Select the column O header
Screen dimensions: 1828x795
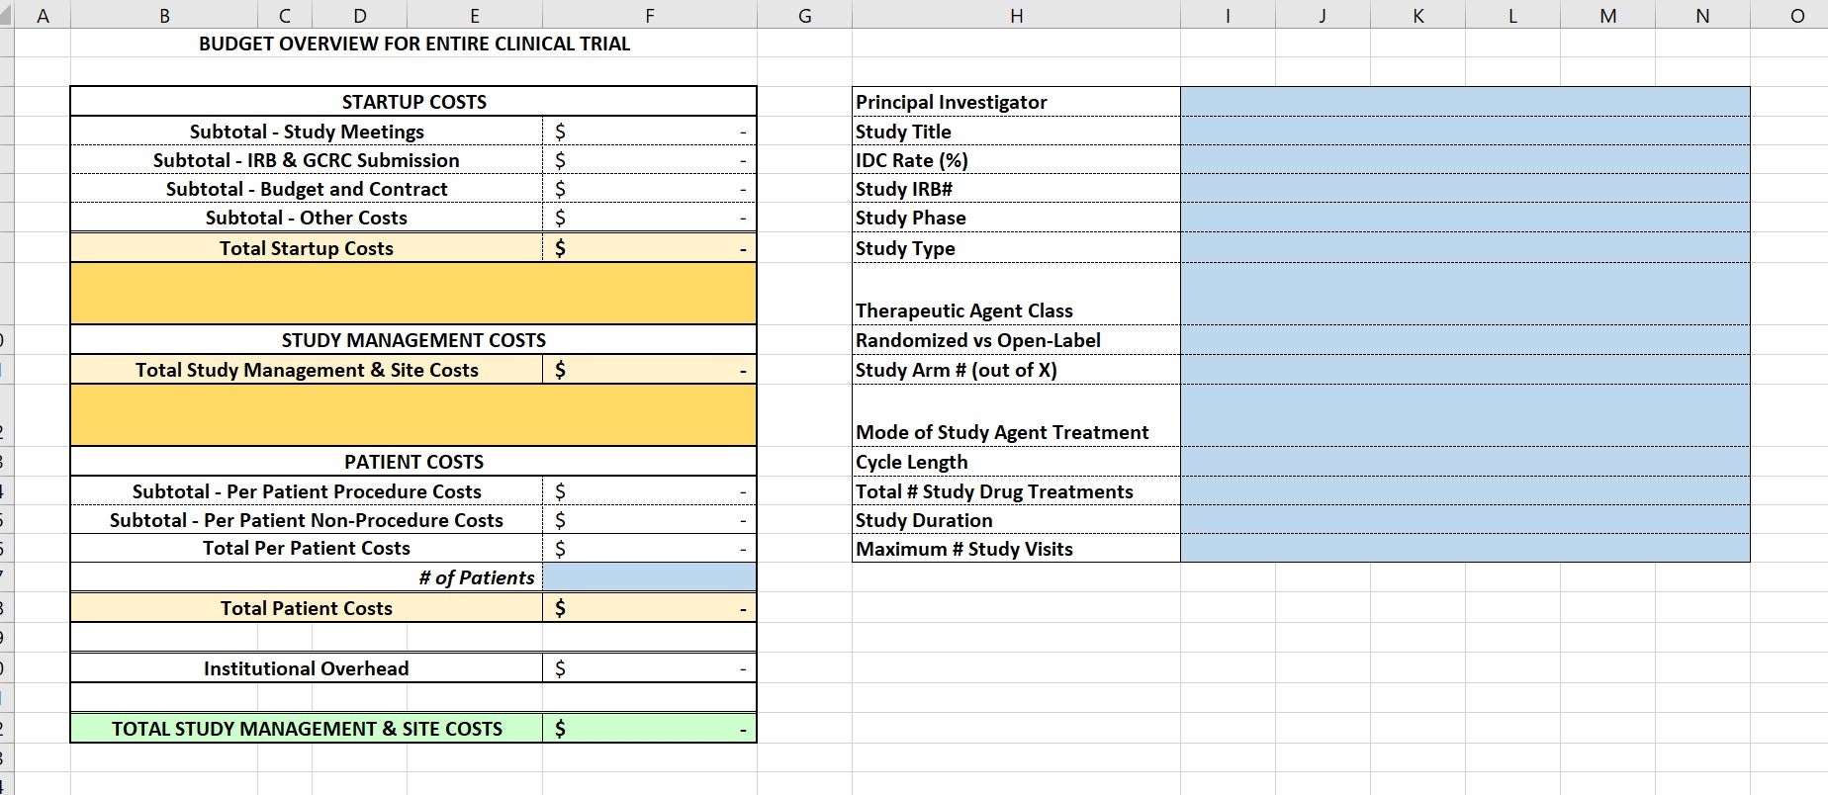1796,15
